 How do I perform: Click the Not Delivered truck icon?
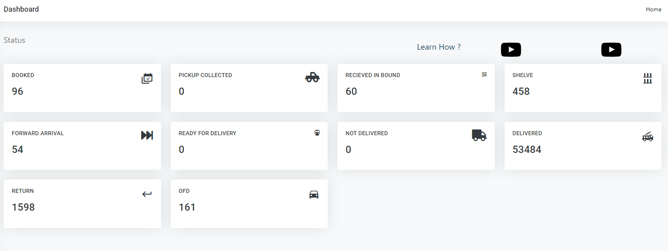pyautogui.click(x=479, y=135)
